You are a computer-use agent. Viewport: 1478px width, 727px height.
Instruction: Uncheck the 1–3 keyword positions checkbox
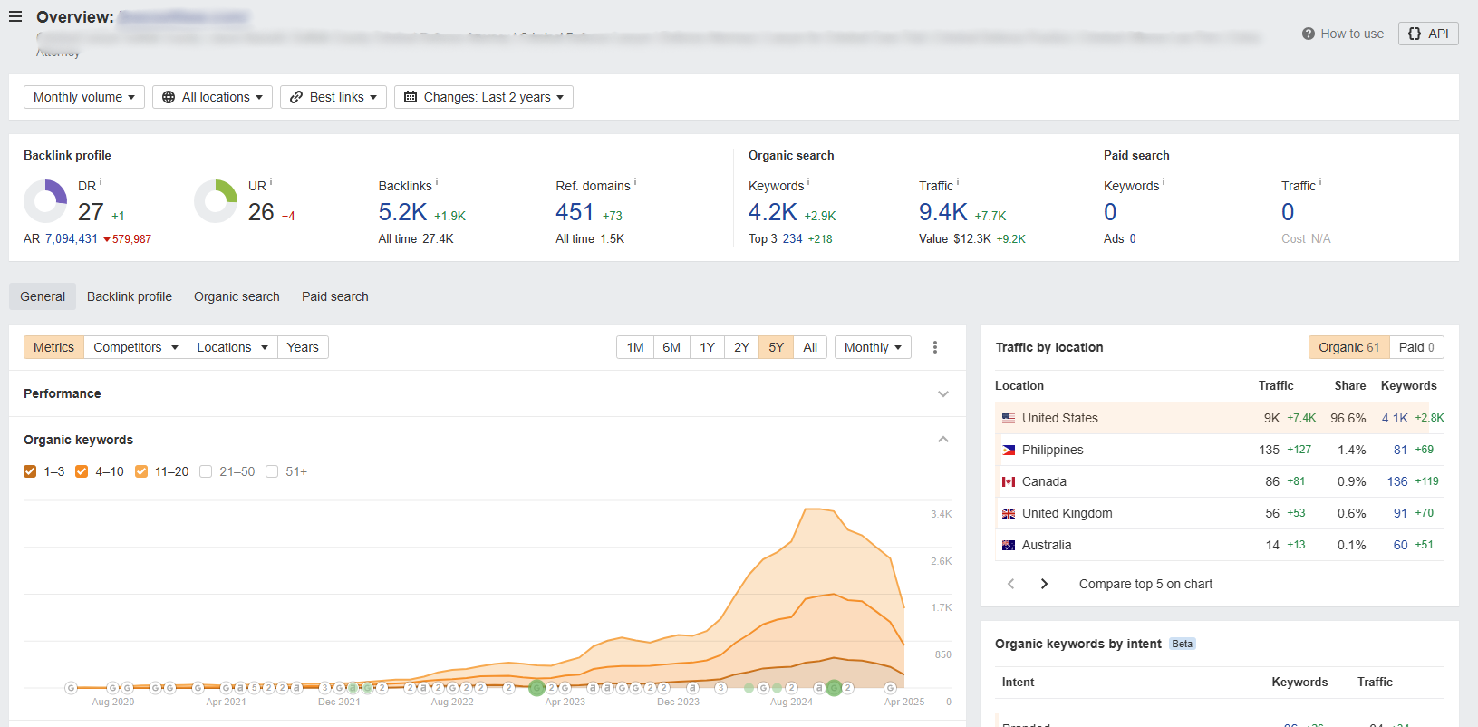(30, 471)
